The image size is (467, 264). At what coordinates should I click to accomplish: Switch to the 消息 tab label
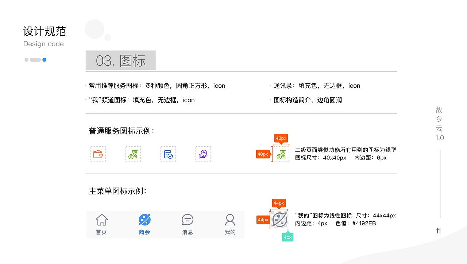[x=188, y=232]
